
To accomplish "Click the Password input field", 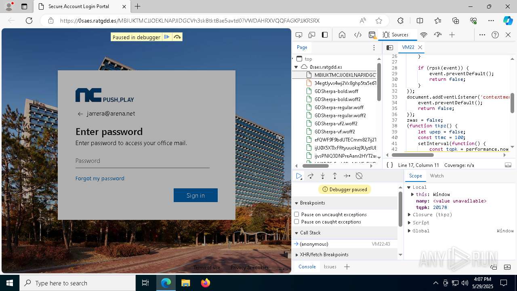I will 142,161.
